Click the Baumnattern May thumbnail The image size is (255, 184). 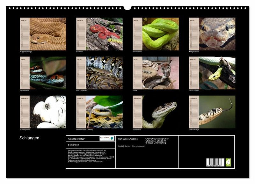pos(43,73)
